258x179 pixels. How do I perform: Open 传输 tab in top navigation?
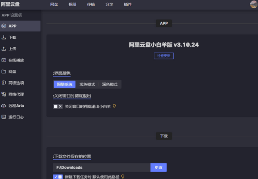pos(91,4)
